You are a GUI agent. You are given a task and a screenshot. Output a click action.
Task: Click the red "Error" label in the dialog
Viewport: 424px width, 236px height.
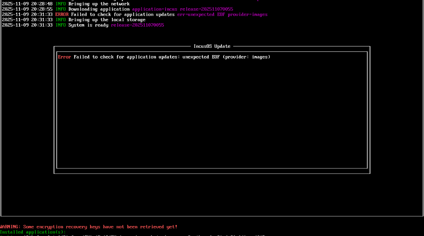64,57
